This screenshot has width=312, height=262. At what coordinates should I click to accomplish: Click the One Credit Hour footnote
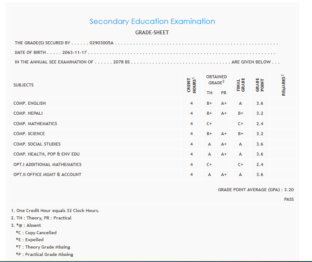point(55,211)
